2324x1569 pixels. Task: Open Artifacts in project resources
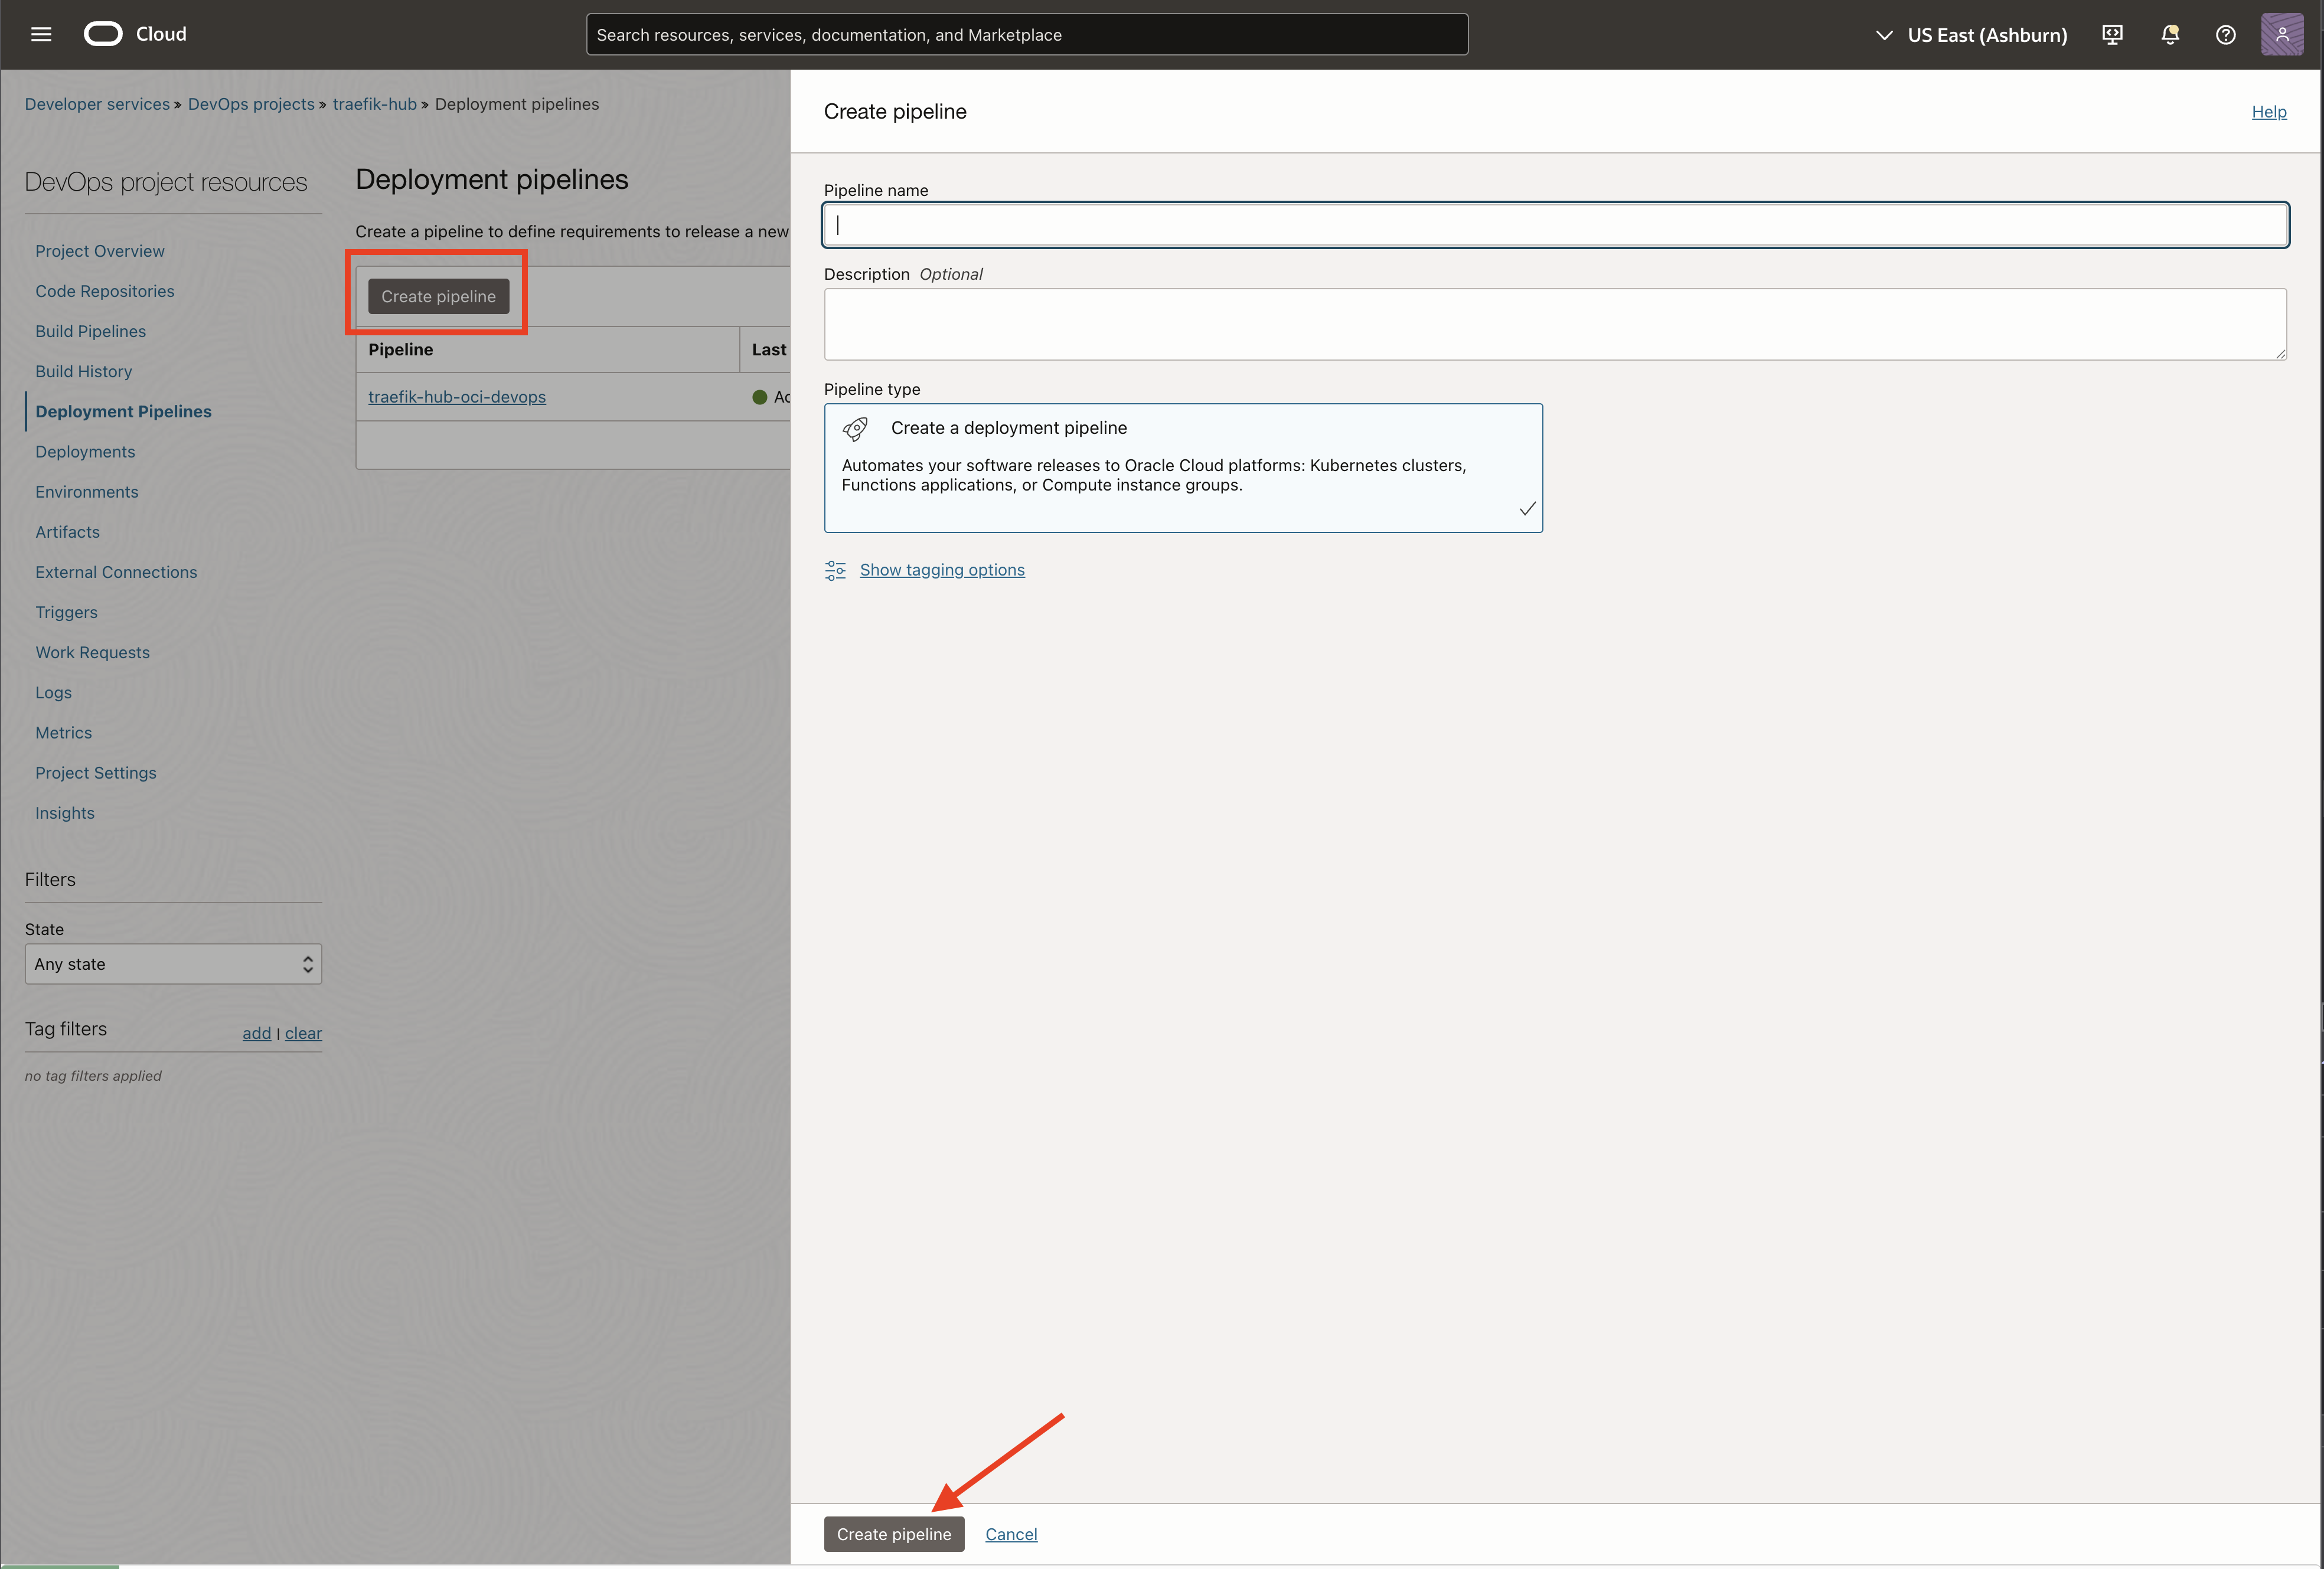click(67, 532)
